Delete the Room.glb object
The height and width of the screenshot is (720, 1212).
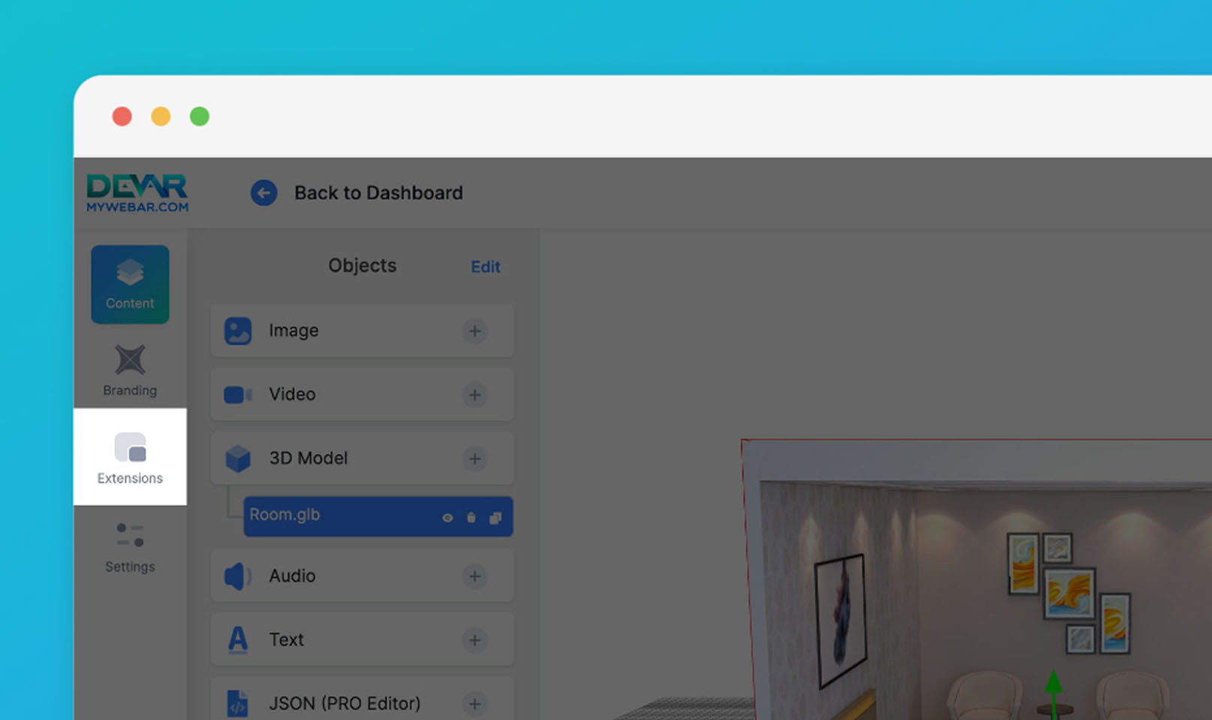click(x=471, y=517)
